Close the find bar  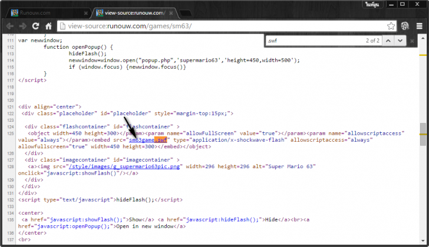[412, 41]
